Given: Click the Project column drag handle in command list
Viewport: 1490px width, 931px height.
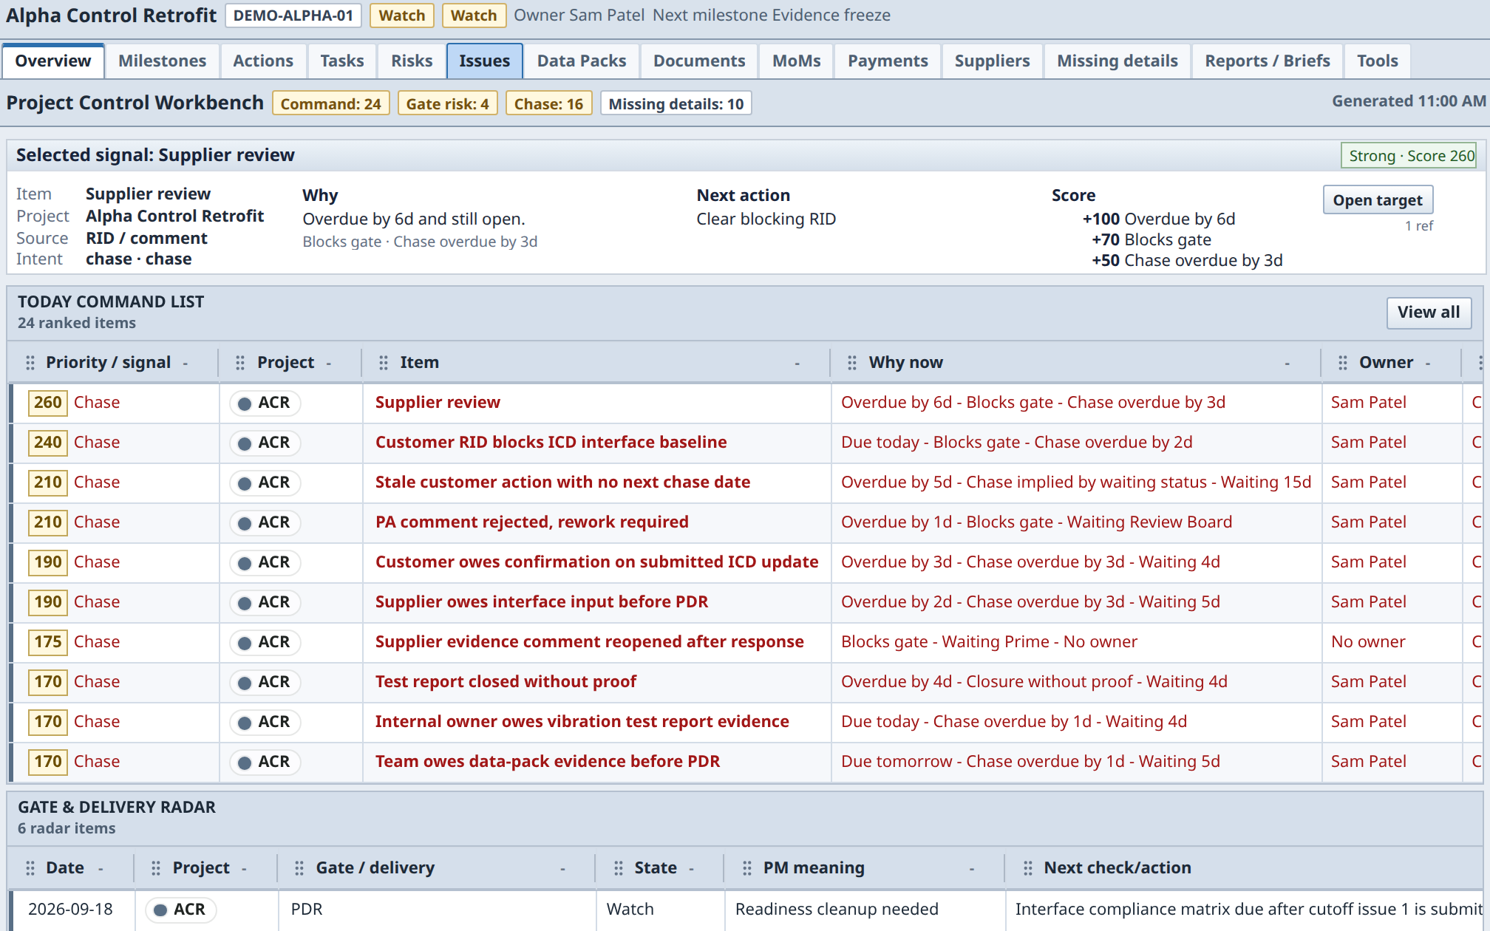Looking at the screenshot, I should (240, 363).
